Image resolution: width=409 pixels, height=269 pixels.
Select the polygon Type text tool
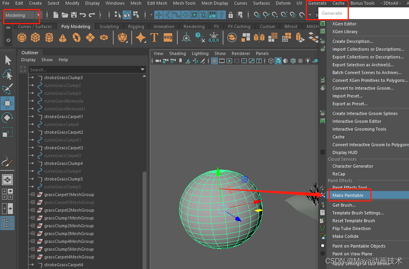154,37
